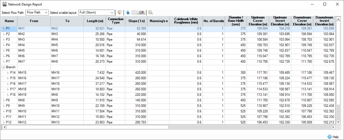Select pipe row P8
Viewport: 344px width, 140px height.
(x=168, y=100)
